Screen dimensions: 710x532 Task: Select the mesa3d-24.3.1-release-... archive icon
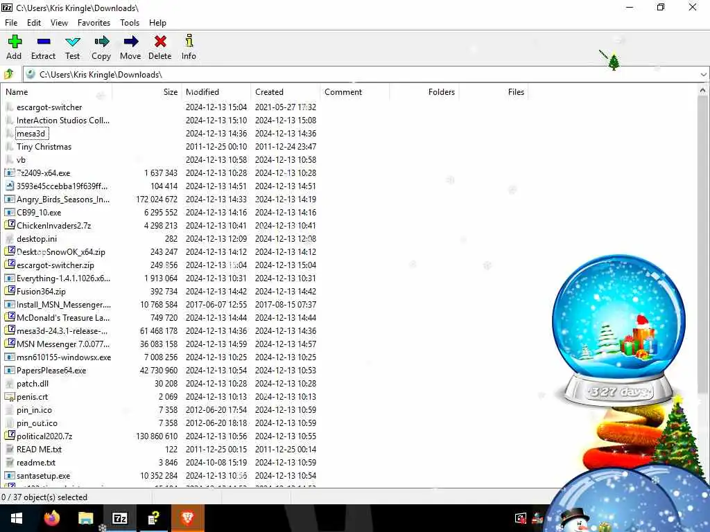(x=10, y=330)
